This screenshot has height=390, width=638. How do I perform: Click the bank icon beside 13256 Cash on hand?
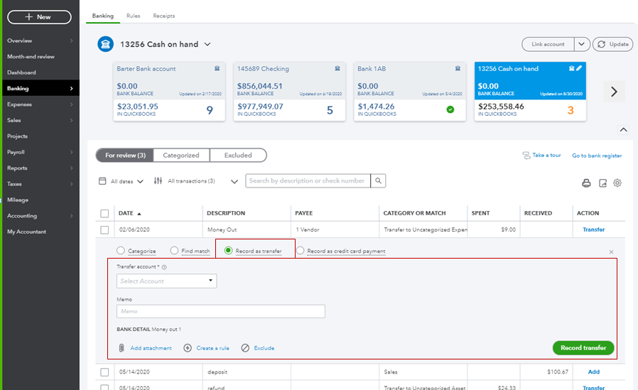click(x=105, y=44)
